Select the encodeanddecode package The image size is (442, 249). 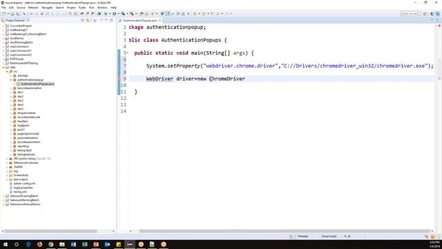click(x=29, y=117)
